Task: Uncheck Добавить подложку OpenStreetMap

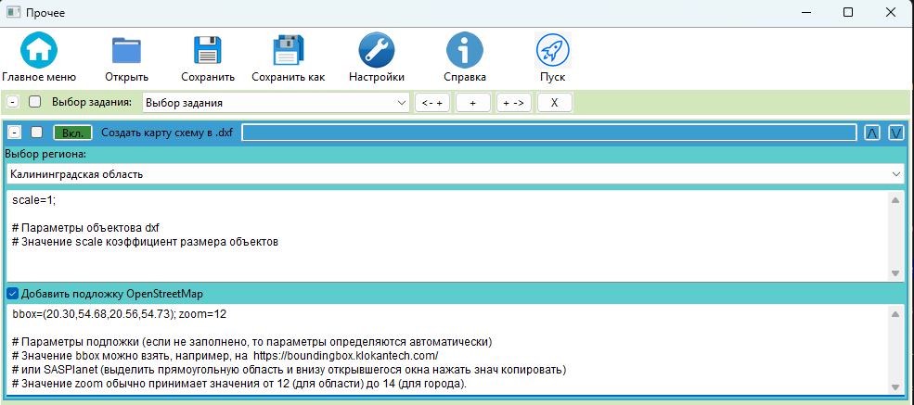Action: click(x=12, y=293)
